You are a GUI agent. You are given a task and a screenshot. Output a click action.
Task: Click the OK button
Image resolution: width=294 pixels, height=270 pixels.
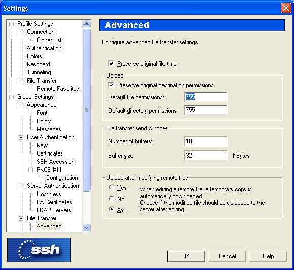coord(186,256)
